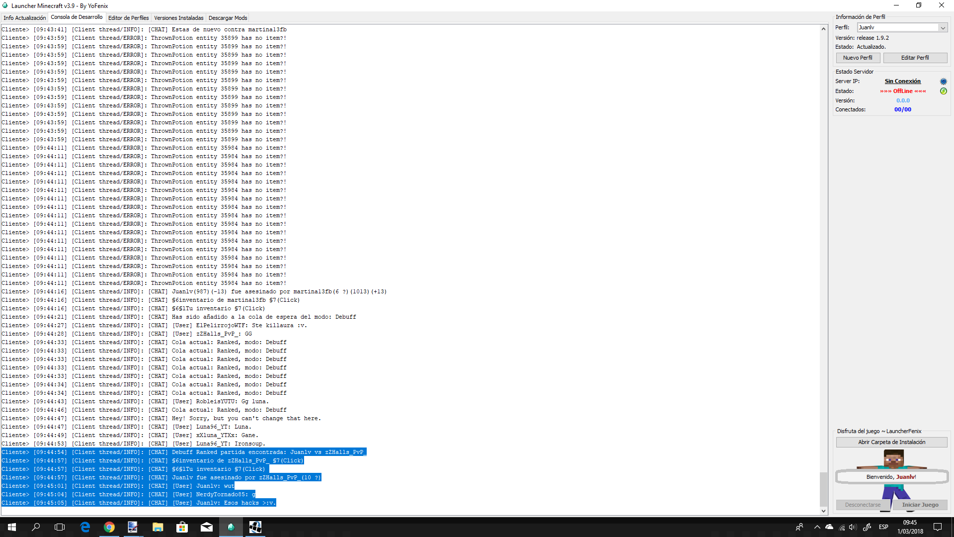Click the console vertical scrollbar thumb
This screenshot has height=537, width=954.
(x=823, y=489)
